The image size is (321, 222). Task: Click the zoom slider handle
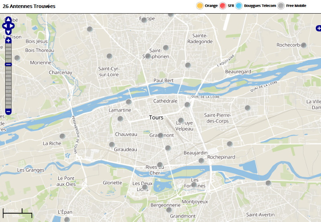(8, 64)
